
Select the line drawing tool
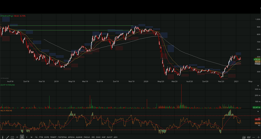(x=8, y=137)
